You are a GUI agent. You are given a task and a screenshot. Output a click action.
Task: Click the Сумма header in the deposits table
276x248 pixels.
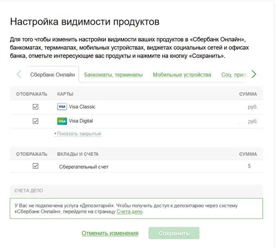(x=248, y=154)
